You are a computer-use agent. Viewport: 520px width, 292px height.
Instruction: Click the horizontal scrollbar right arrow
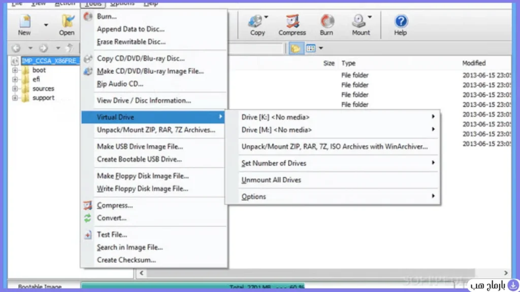[506, 273]
